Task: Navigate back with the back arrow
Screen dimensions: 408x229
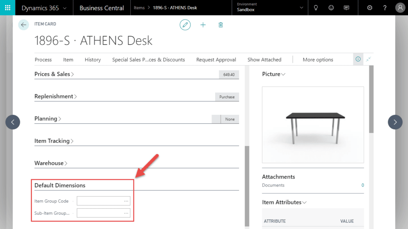Action: pyautogui.click(x=23, y=25)
